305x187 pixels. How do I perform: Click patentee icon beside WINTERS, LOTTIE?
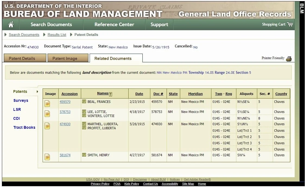(84, 116)
